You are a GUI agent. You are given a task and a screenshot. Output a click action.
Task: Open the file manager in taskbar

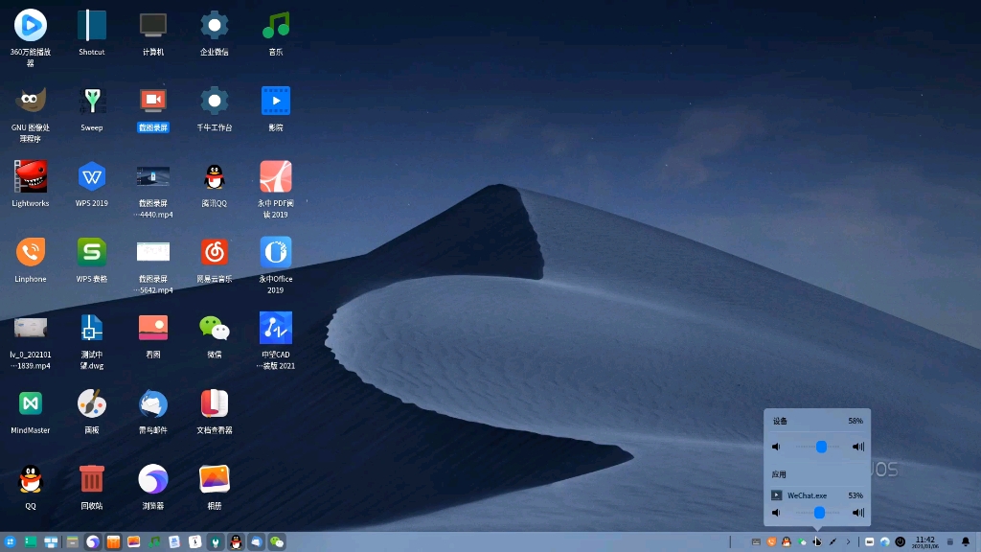click(72, 542)
